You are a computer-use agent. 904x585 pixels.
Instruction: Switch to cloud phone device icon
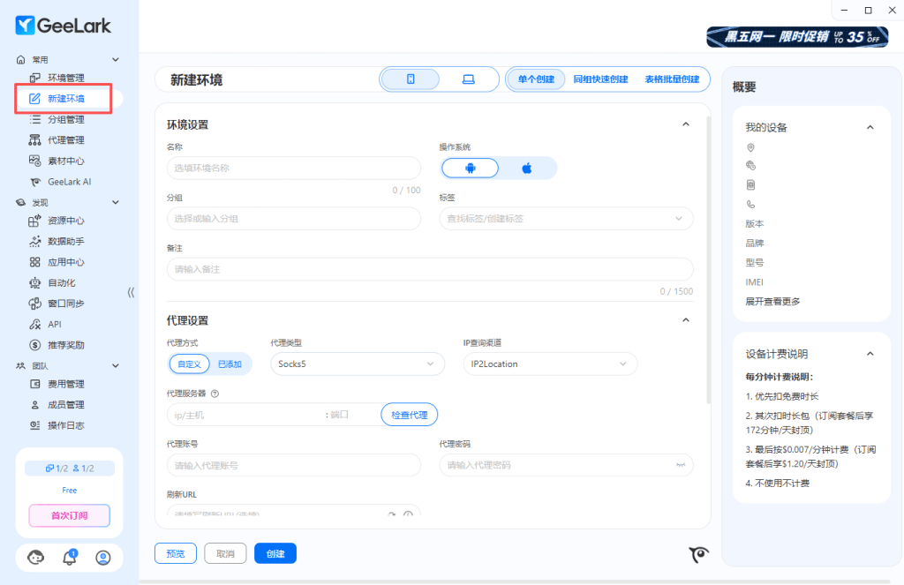tap(411, 79)
